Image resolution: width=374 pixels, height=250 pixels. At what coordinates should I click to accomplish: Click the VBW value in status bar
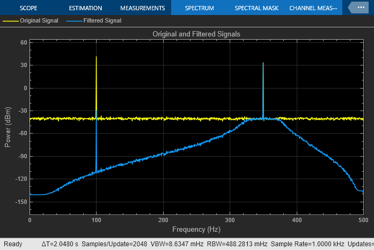click(x=177, y=244)
